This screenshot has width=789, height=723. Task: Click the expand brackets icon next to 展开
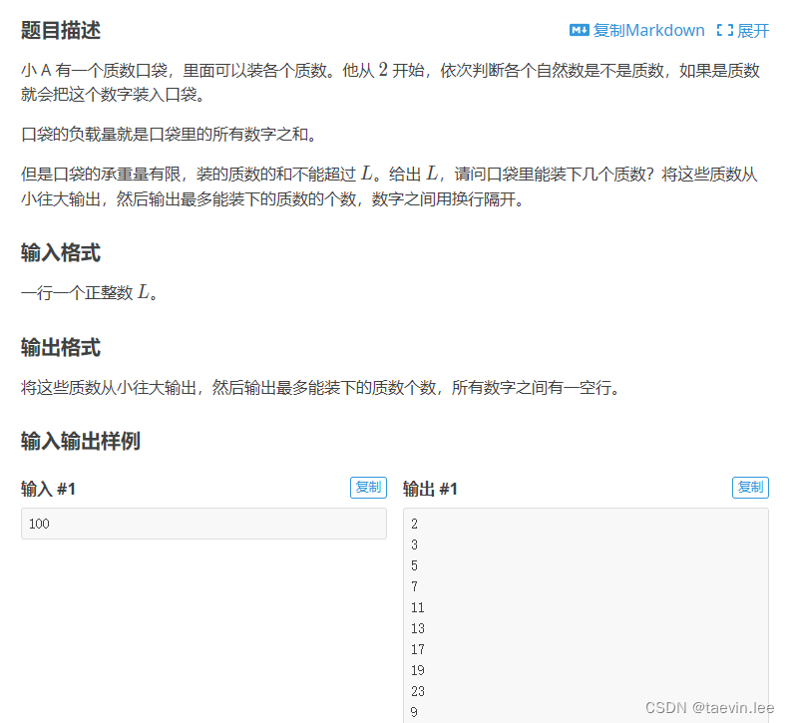coord(724,30)
